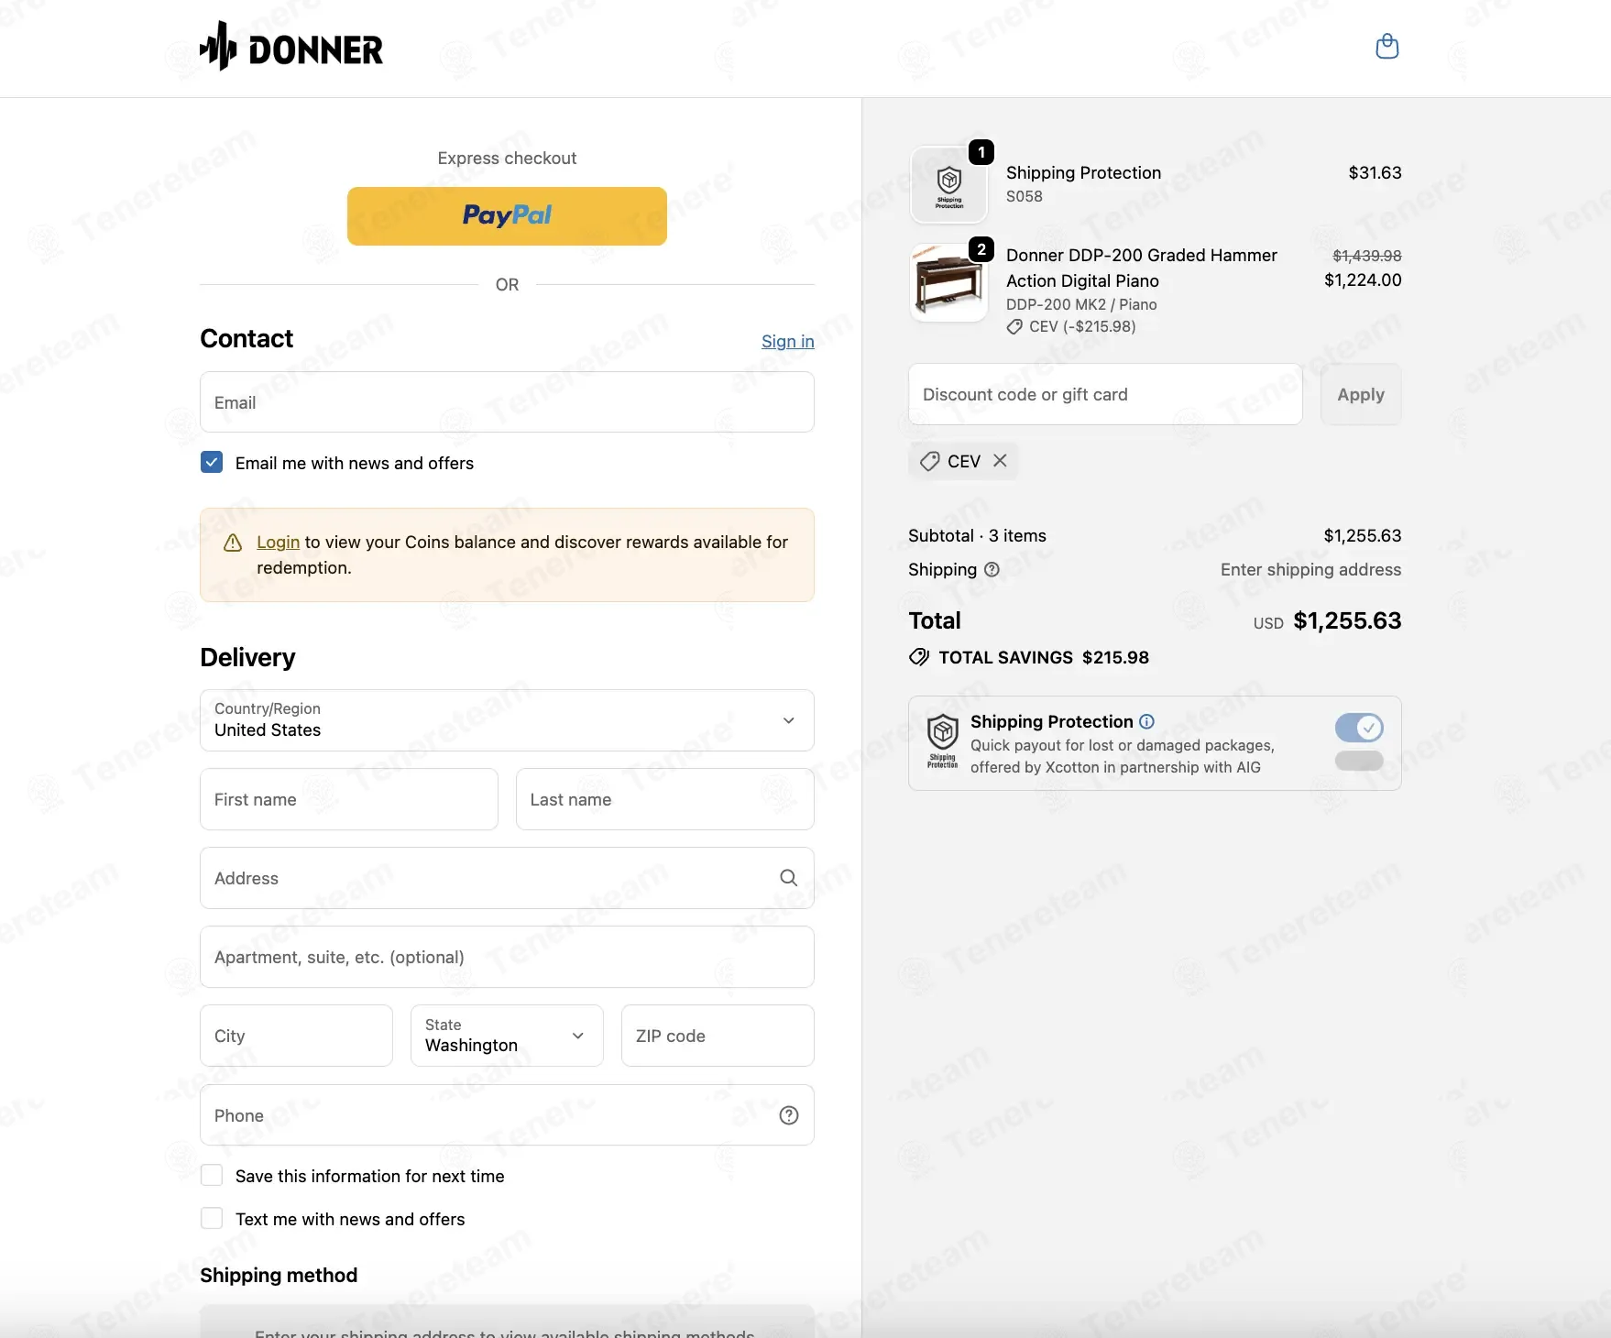Click the phone field help icon
Screen dimensions: 1611x1338
click(x=789, y=1115)
